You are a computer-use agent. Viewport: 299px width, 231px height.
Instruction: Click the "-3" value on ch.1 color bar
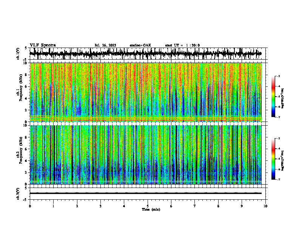(x=279, y=76)
